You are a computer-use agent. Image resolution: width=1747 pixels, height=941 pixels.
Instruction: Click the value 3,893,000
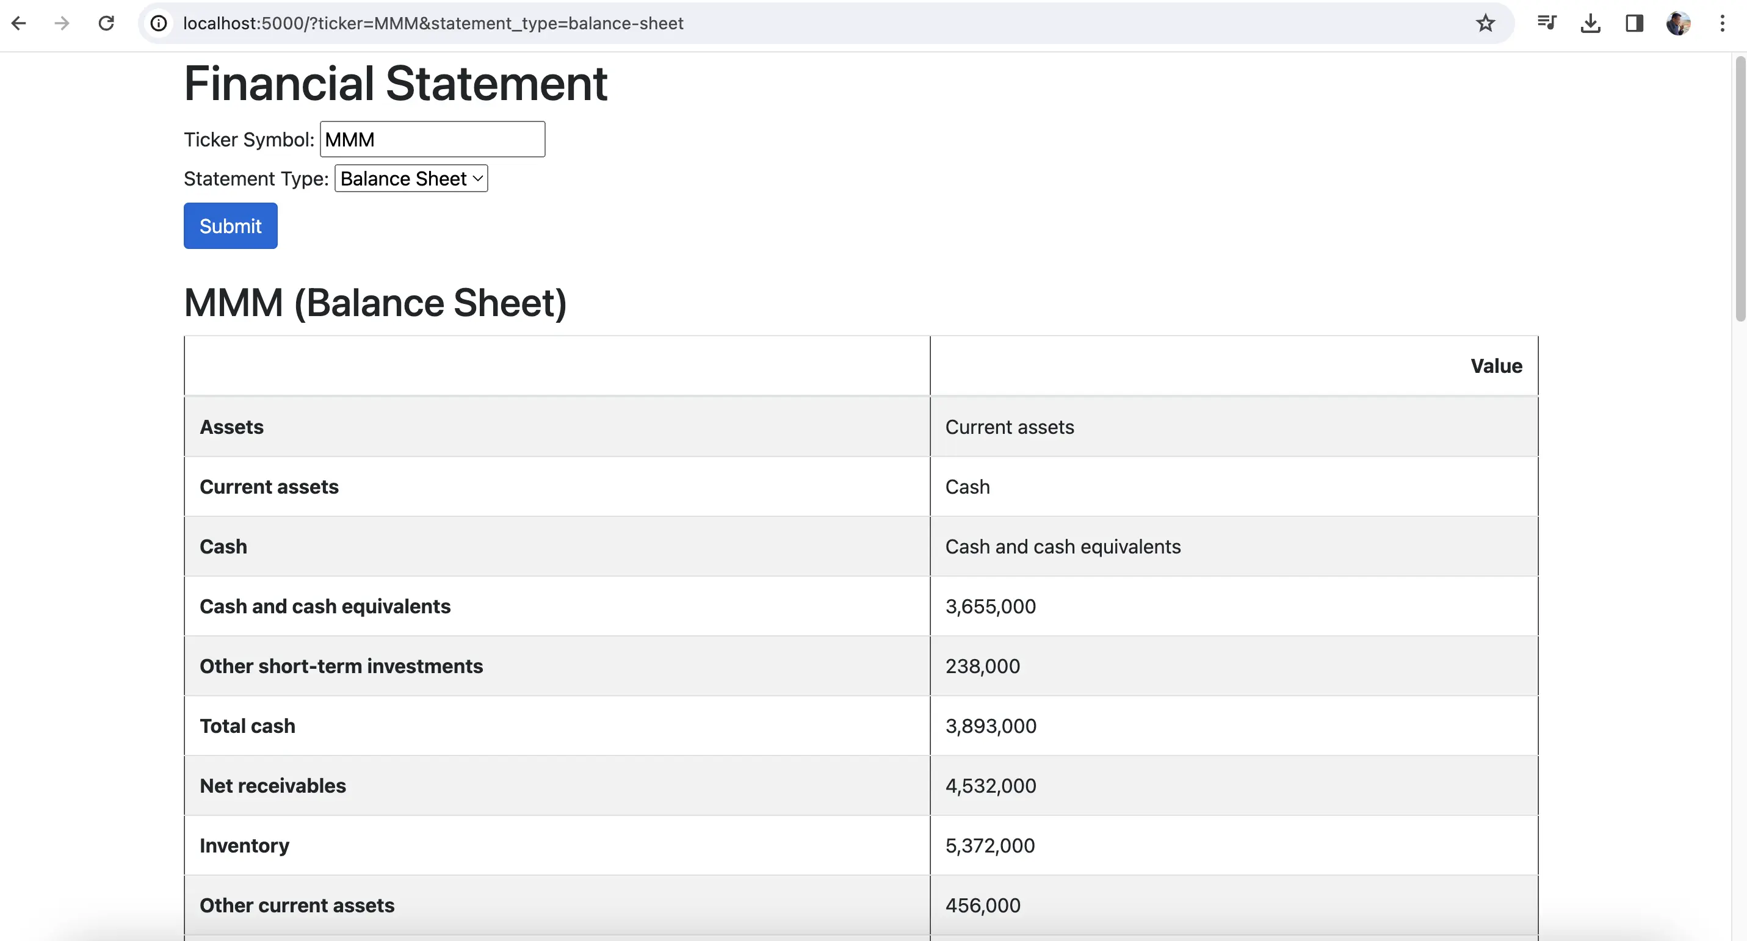(x=991, y=726)
